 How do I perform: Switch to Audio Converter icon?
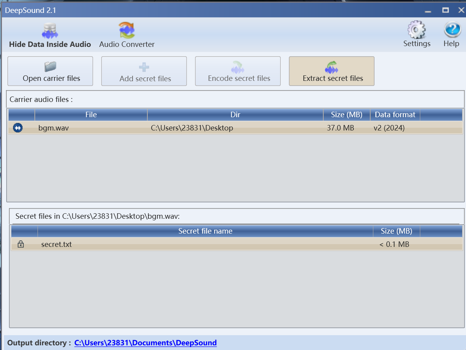[127, 30]
